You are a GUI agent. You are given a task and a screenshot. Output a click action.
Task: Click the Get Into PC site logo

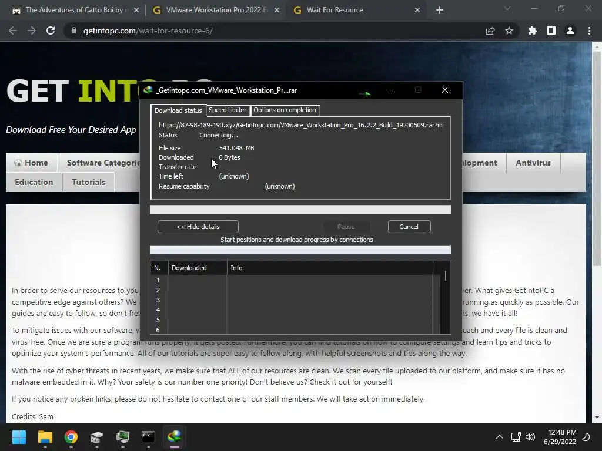(x=73, y=91)
